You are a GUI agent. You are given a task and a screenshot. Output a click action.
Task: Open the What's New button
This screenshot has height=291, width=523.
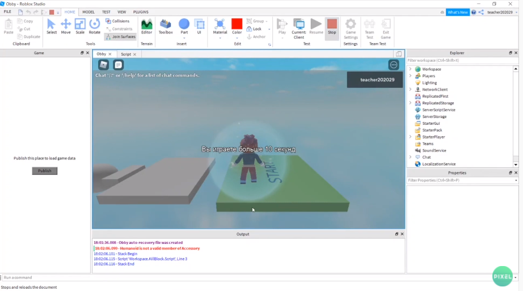(x=458, y=12)
